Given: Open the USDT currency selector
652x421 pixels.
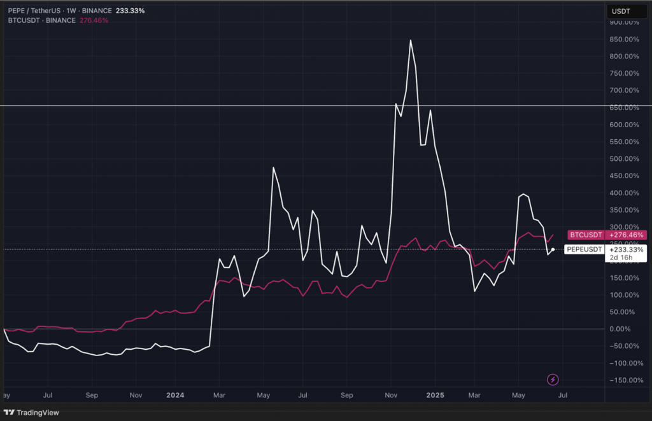Looking at the screenshot, I should (627, 11).
